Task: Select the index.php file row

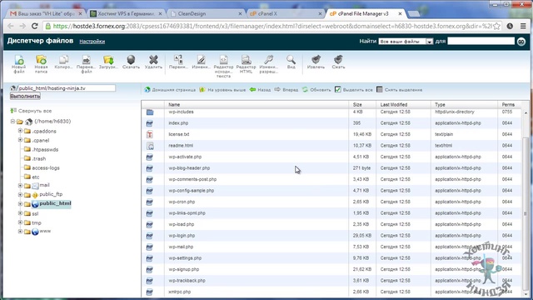Action: tap(331, 123)
